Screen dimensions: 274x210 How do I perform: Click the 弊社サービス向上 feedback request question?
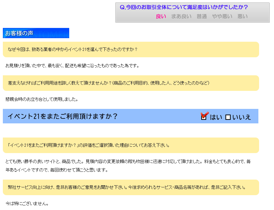(x=127, y=187)
